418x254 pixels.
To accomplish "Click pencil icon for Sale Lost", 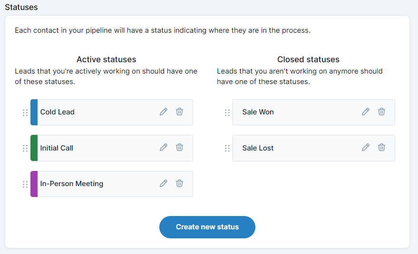I will (x=366, y=147).
